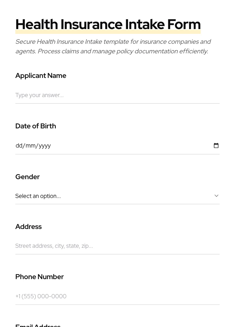Screen dimensions: 235x327
Task: Click the Address street input field
Action: [117, 246]
